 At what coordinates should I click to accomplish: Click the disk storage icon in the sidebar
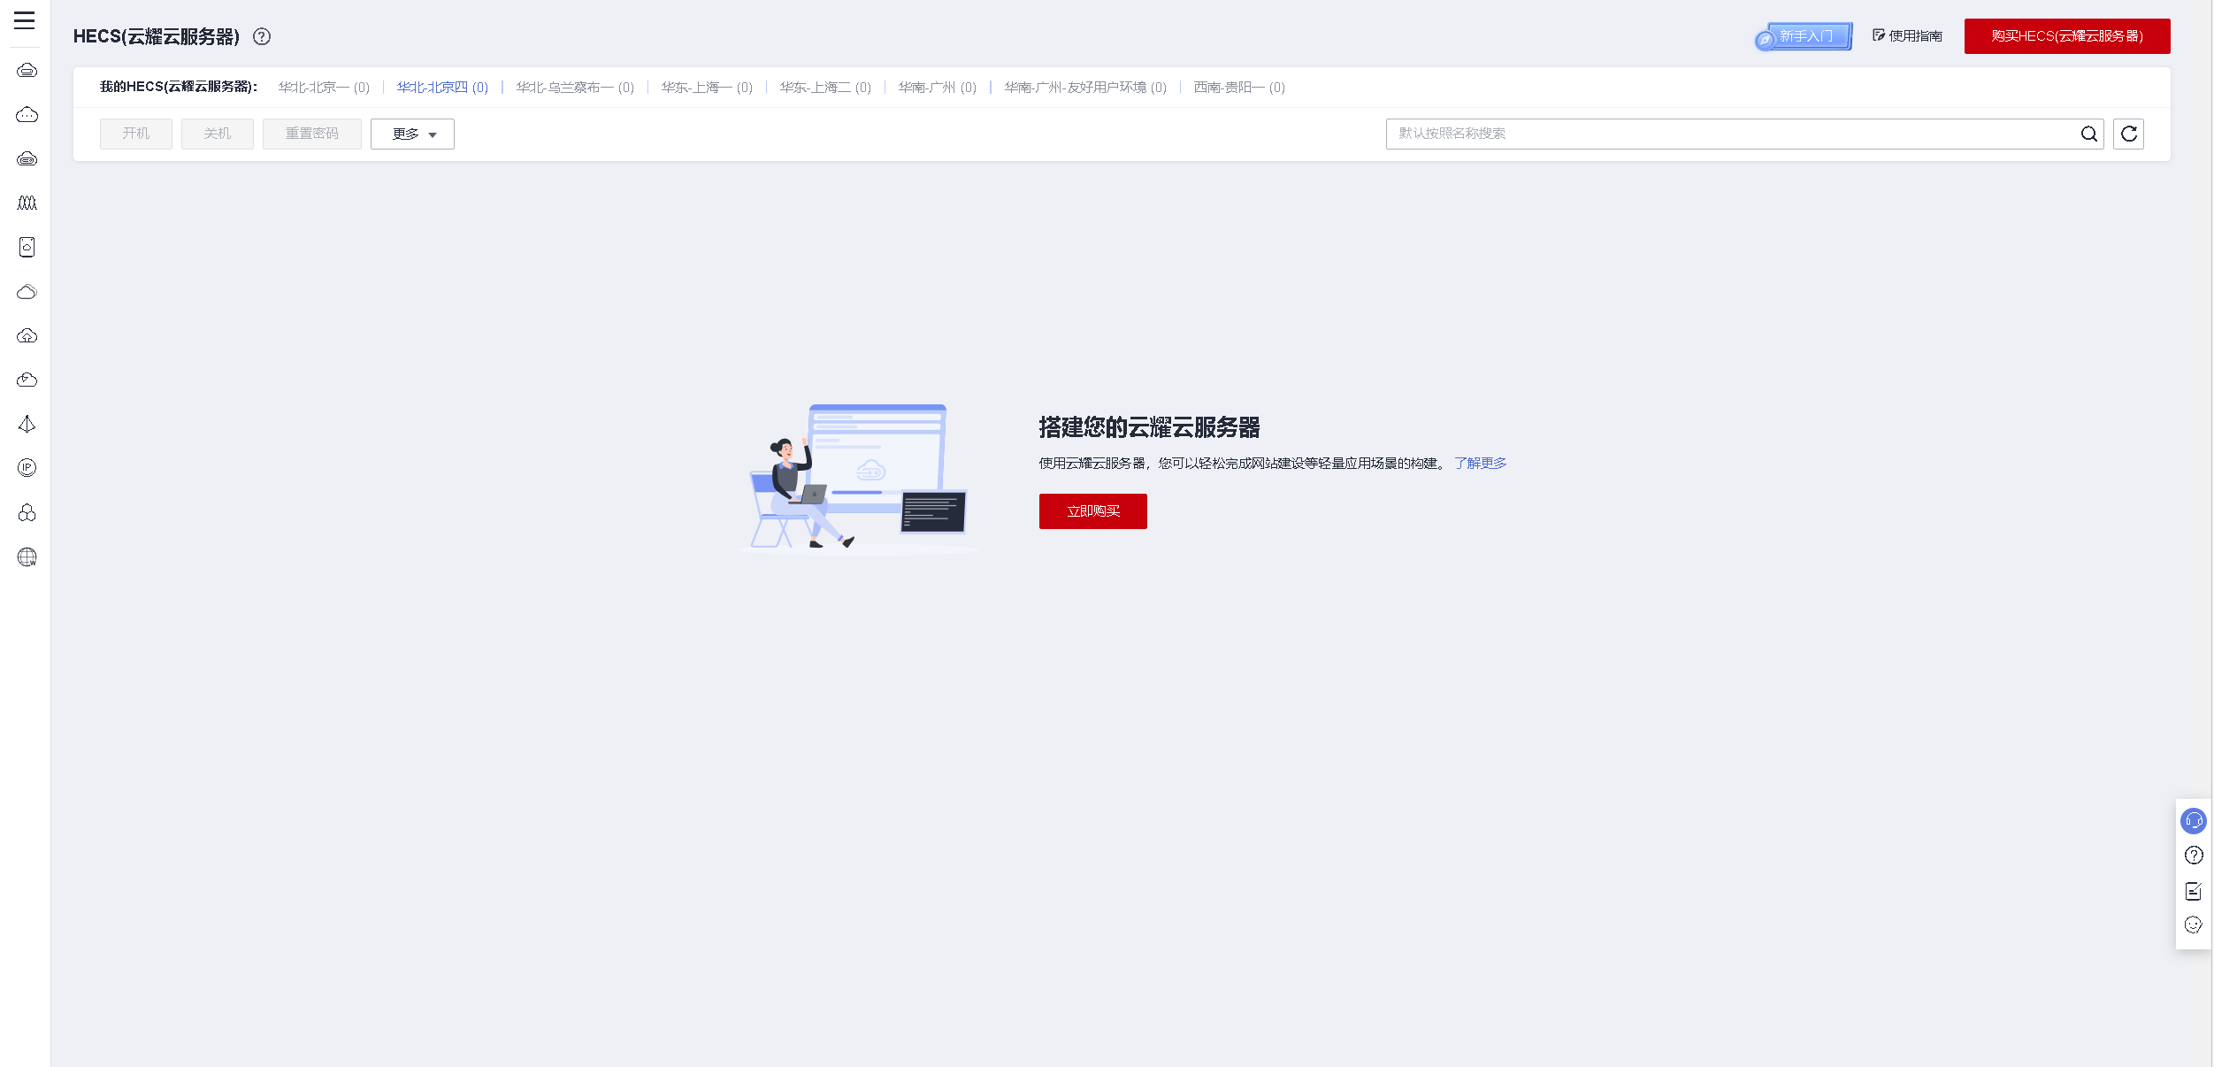click(27, 247)
